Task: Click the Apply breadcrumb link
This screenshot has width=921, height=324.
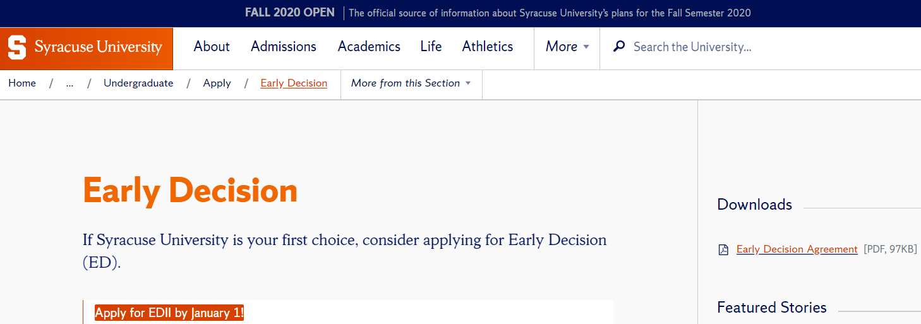Action: click(217, 83)
